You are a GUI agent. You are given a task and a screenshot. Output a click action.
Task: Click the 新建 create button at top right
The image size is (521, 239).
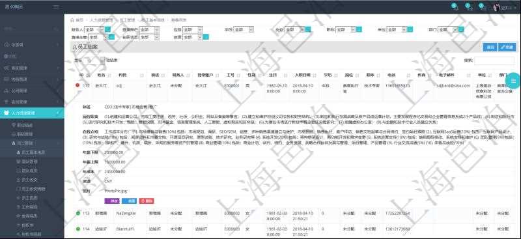click(x=507, y=48)
